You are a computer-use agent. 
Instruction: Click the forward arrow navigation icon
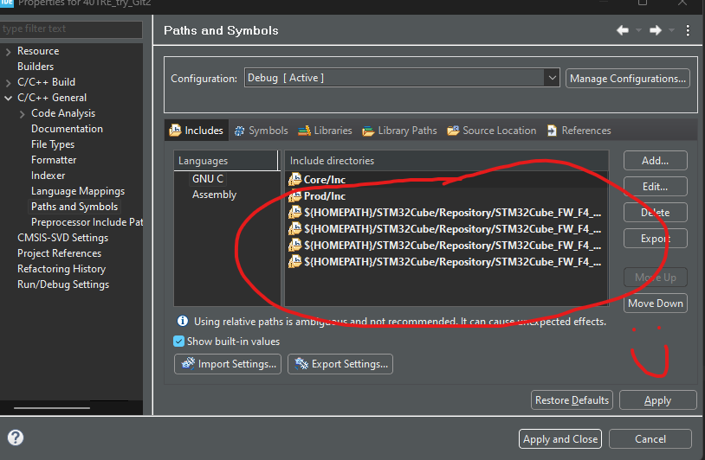coord(656,30)
